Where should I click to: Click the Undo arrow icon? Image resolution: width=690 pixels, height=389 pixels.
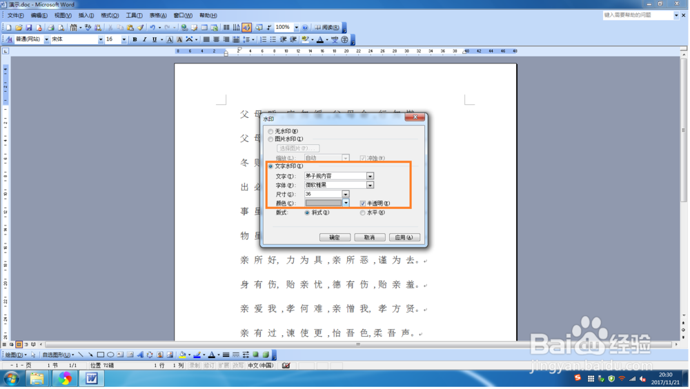click(152, 28)
